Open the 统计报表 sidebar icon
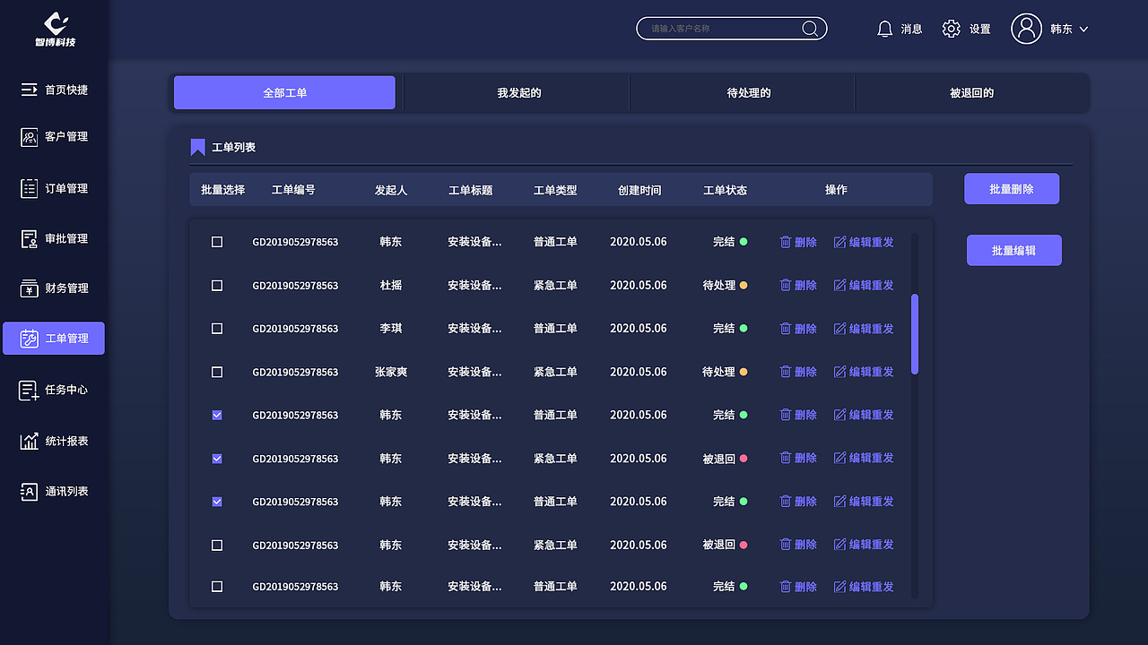1148x645 pixels. point(30,440)
